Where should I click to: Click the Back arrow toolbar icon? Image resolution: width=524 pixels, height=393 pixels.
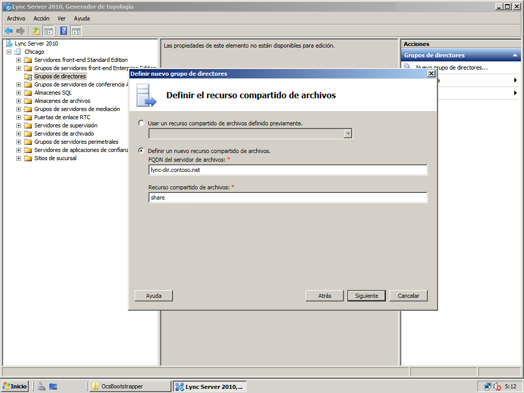click(9, 31)
